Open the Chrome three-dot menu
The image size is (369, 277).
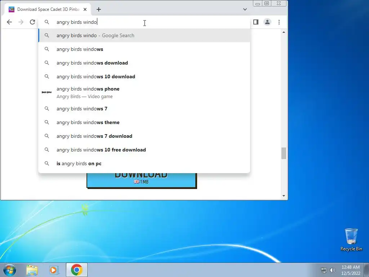coord(279,22)
